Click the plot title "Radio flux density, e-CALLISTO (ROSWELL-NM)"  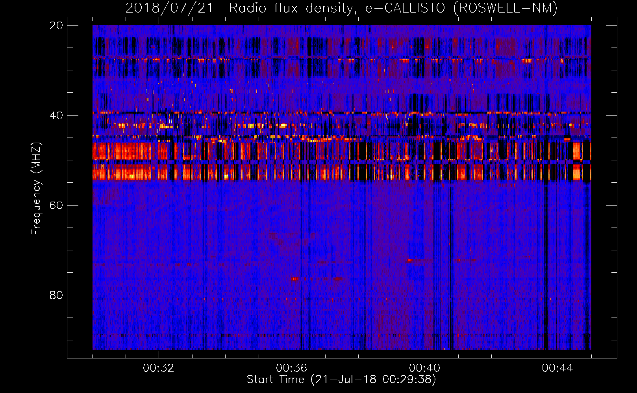(393, 8)
